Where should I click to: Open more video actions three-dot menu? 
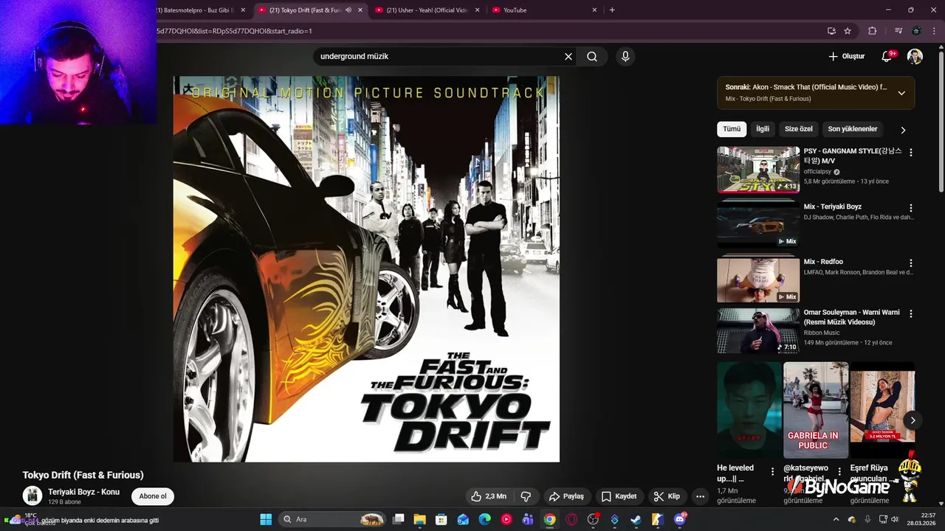tap(700, 496)
